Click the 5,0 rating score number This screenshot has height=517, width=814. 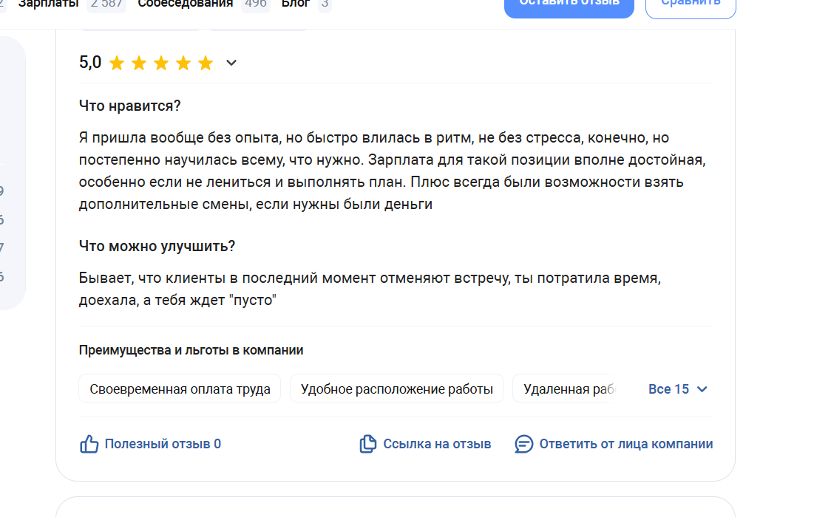[x=90, y=63]
